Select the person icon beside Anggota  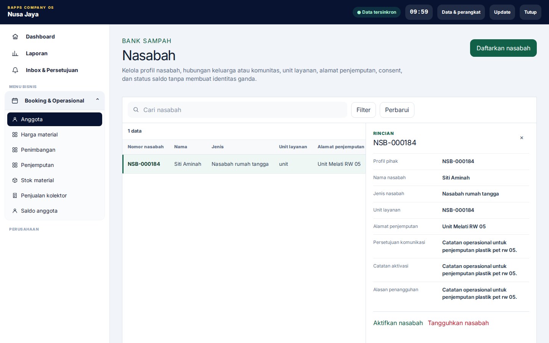click(15, 119)
